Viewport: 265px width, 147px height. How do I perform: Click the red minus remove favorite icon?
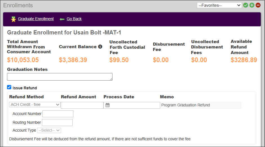(x=258, y=5)
